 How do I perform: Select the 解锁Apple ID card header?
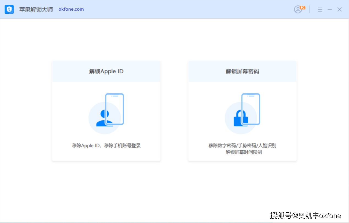[x=106, y=71]
